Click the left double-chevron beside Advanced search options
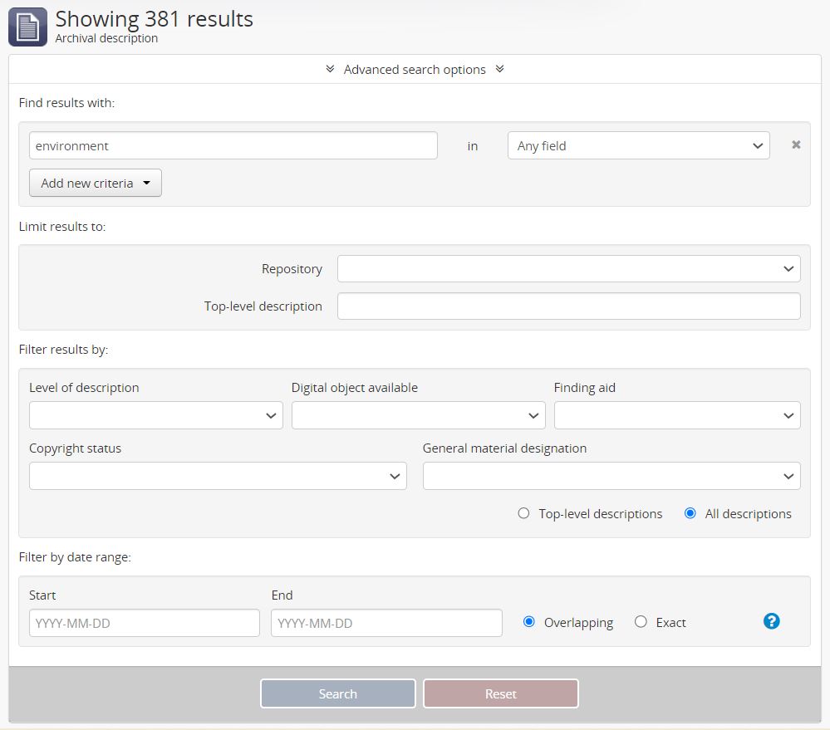 click(x=330, y=70)
